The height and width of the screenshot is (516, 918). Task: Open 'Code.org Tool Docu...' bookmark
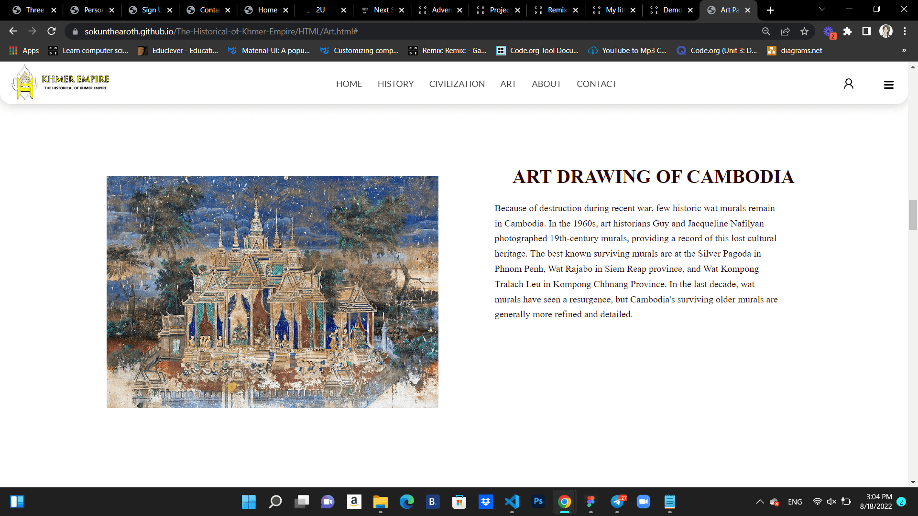[538, 51]
